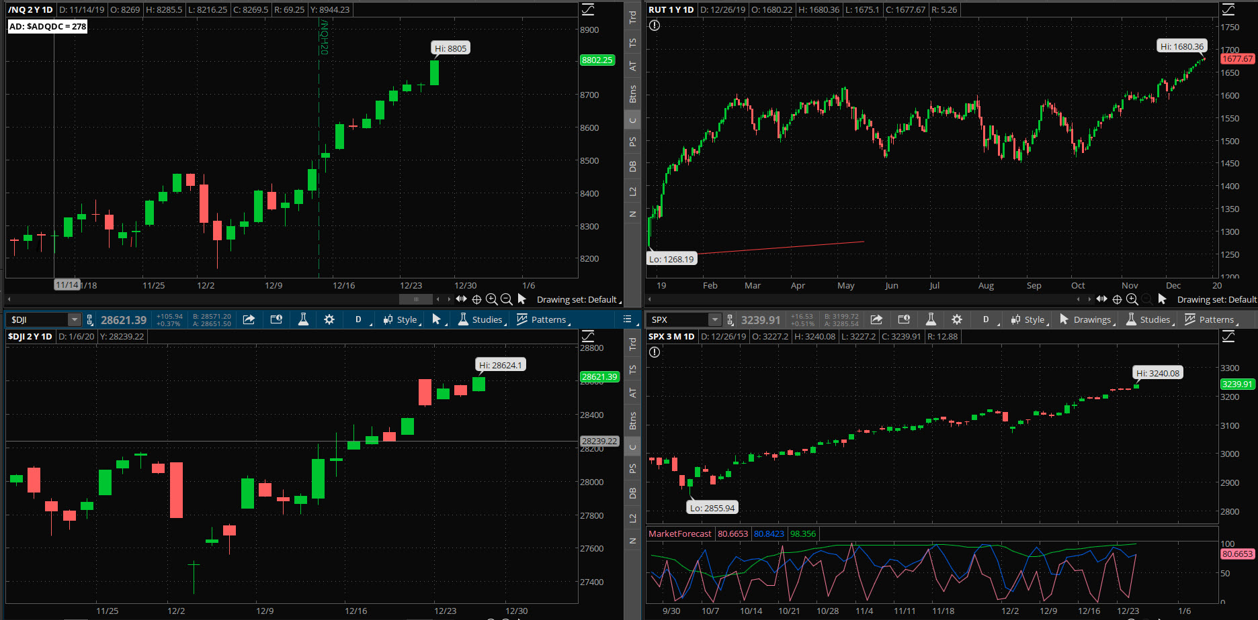Toggle N side panel beside /NQ chart
Image resolution: width=1258 pixels, height=620 pixels.
[x=632, y=214]
